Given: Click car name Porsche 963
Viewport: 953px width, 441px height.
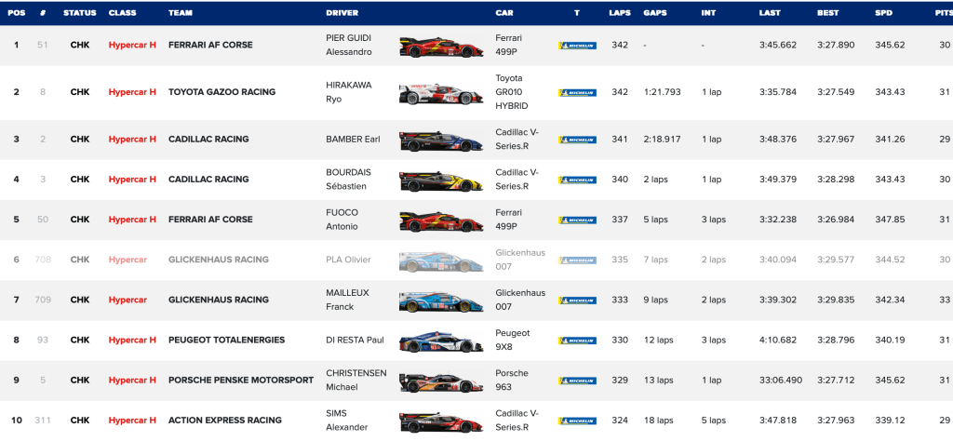Looking at the screenshot, I should (512, 380).
